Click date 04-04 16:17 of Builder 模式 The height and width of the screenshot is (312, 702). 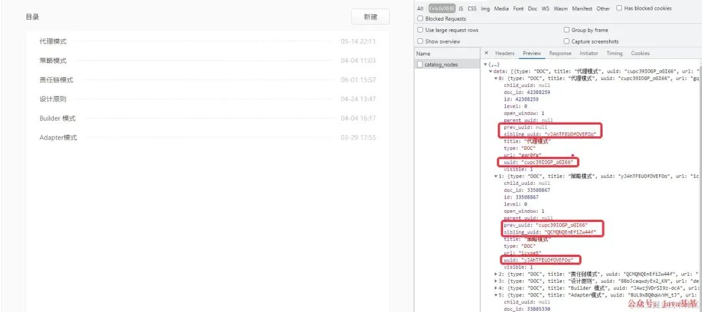coord(358,119)
